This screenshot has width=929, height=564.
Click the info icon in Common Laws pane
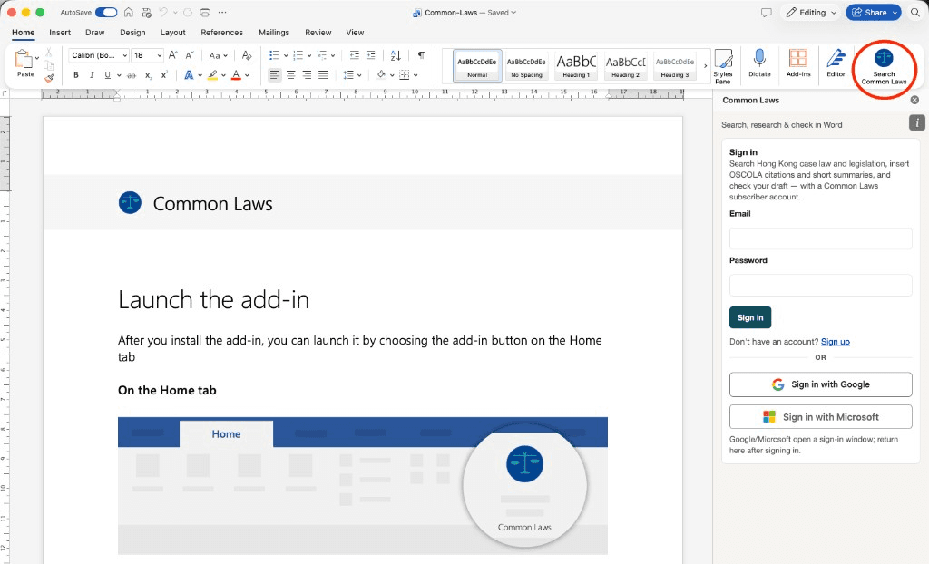(916, 122)
